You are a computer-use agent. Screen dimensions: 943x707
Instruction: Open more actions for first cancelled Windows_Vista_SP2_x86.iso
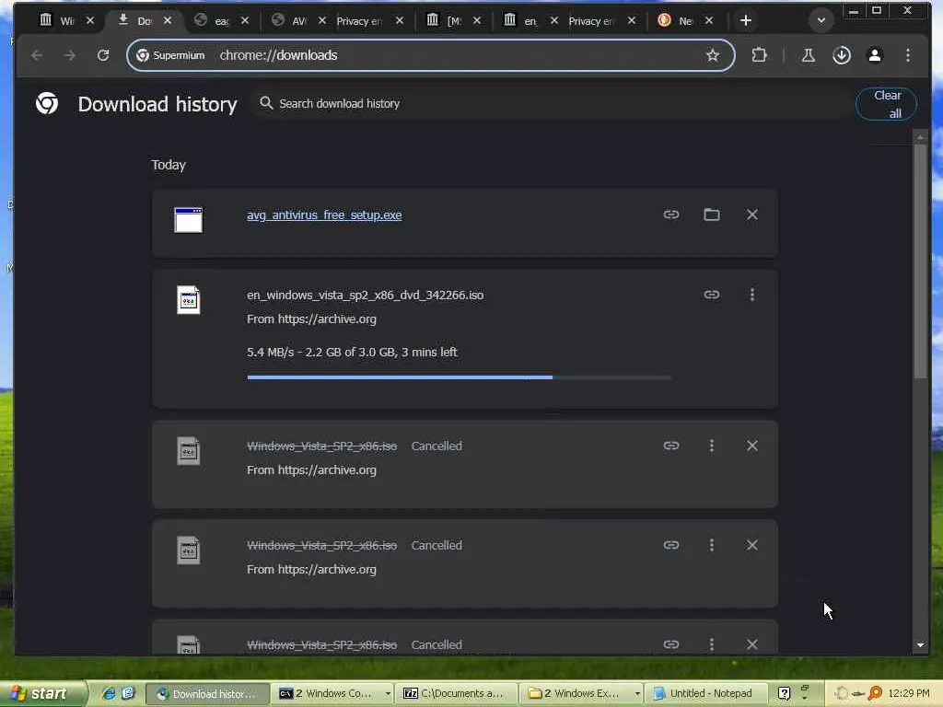pos(712,446)
